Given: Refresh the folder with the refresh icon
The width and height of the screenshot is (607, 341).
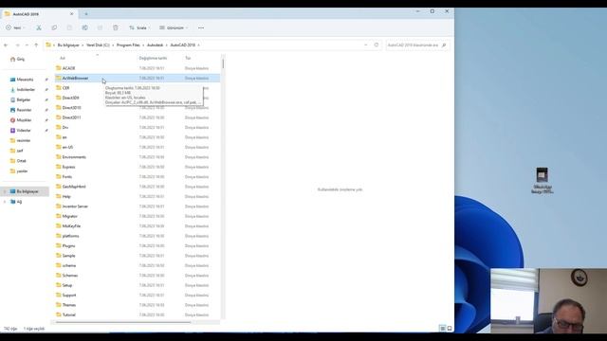Looking at the screenshot, I should point(377,45).
